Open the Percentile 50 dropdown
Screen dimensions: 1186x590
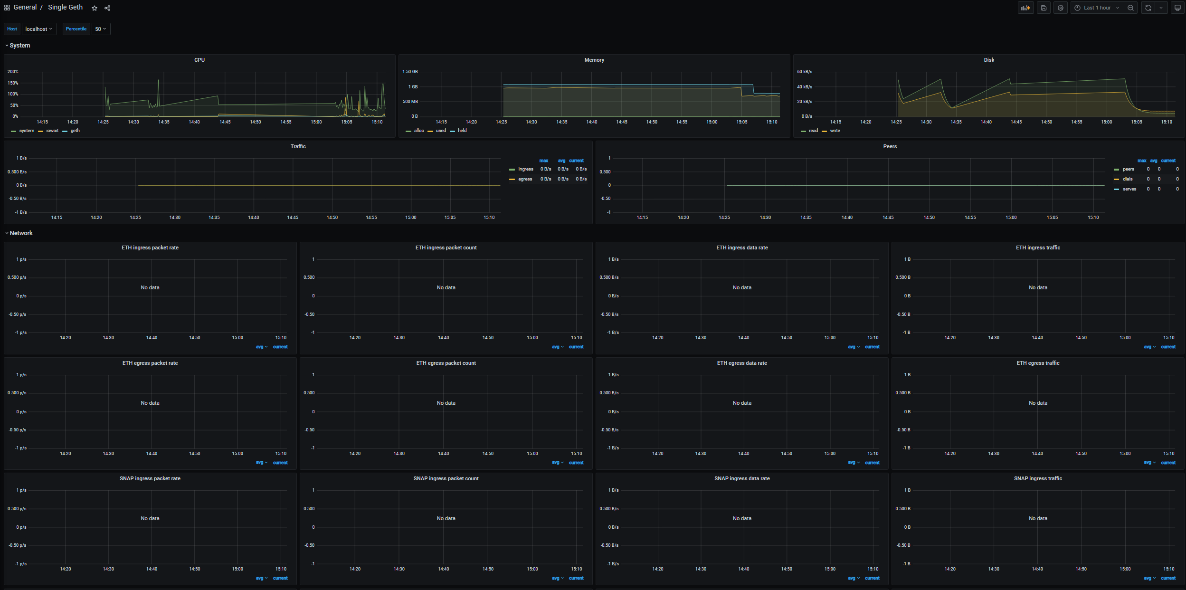click(x=101, y=29)
